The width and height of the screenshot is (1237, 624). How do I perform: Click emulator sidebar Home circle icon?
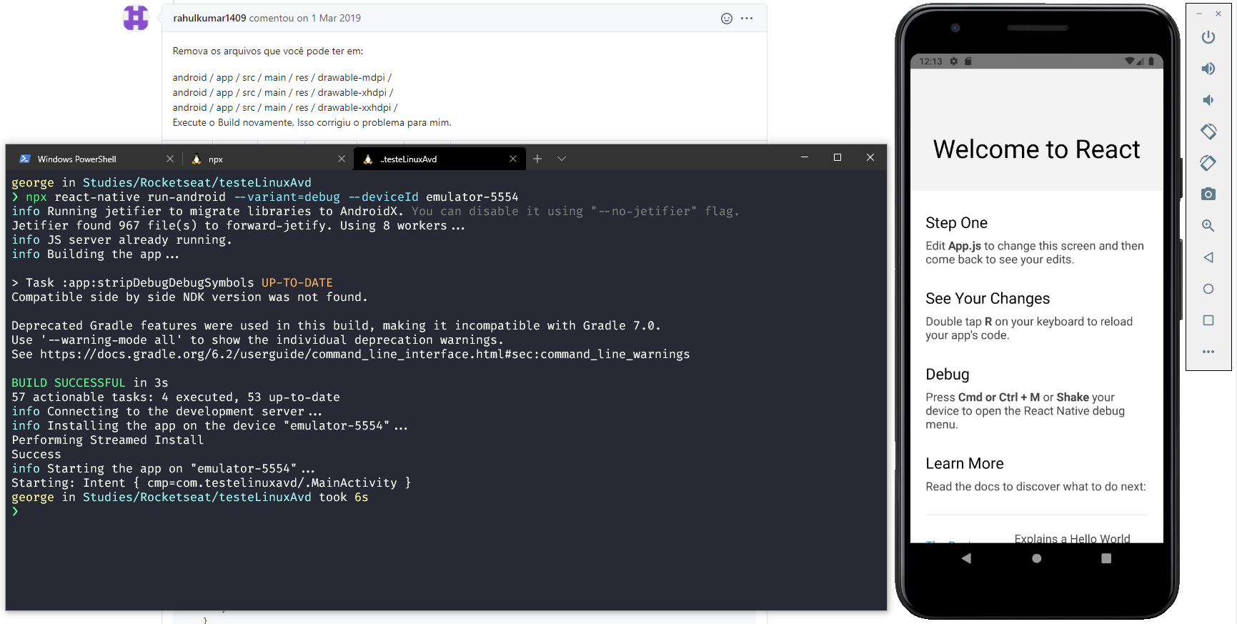1208,289
